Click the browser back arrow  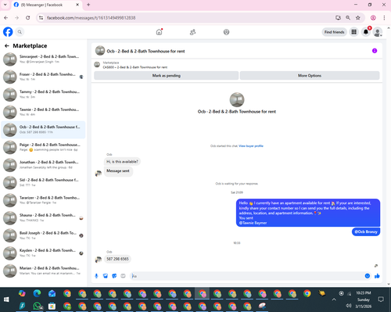[6, 18]
